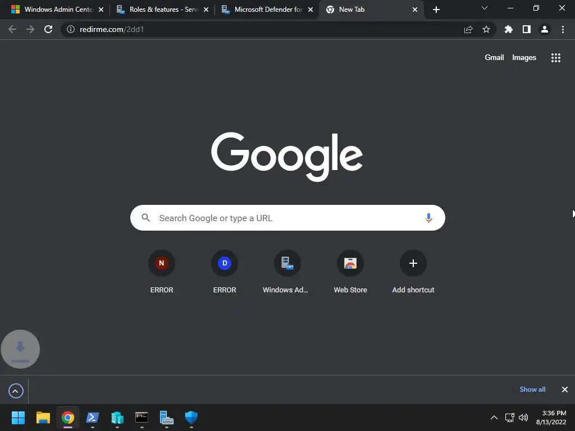
Task: Open the N ERROR shortcut
Action: click(162, 272)
